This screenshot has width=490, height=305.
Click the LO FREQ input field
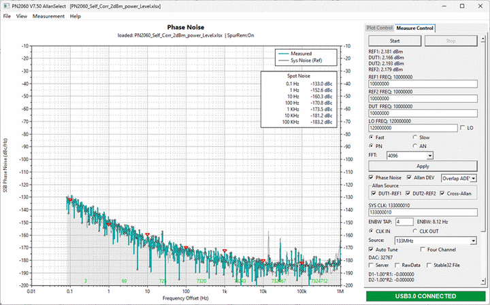[x=413, y=128]
